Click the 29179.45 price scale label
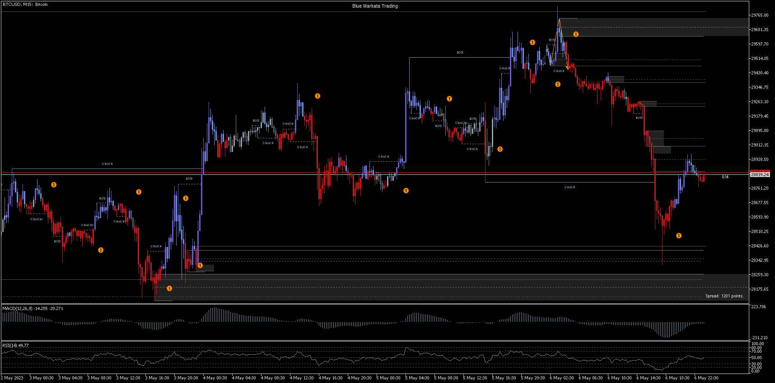Viewport: 775px width, 383px height. point(760,116)
